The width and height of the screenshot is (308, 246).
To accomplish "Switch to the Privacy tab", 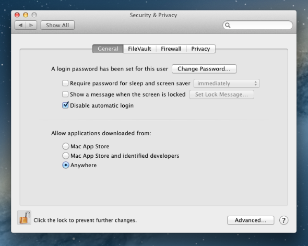I will 200,49.
